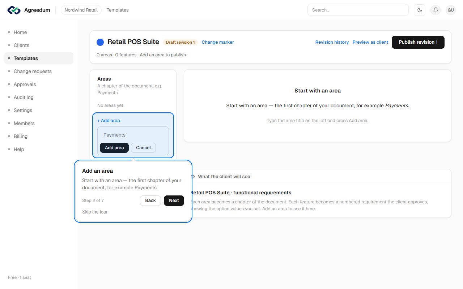
Task: Click the 'Free · 1 seat' plan label
Action: pyautogui.click(x=20, y=277)
